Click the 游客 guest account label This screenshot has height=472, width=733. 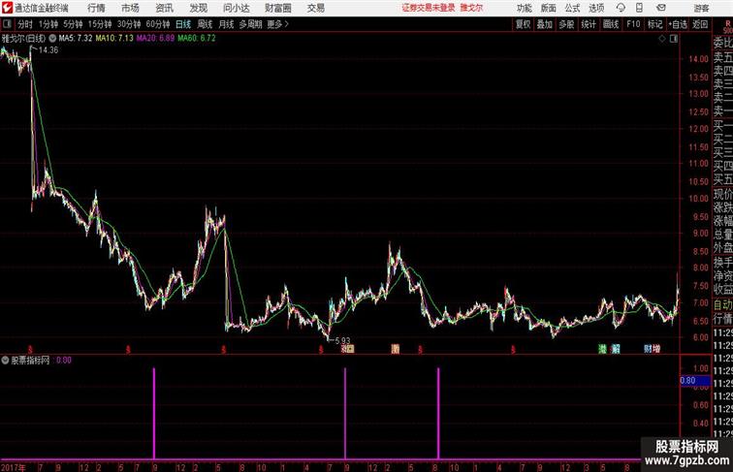(701, 8)
